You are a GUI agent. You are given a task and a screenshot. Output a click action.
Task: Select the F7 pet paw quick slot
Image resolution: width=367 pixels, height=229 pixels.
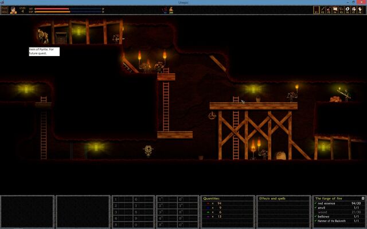pyautogui.click(x=354, y=10)
